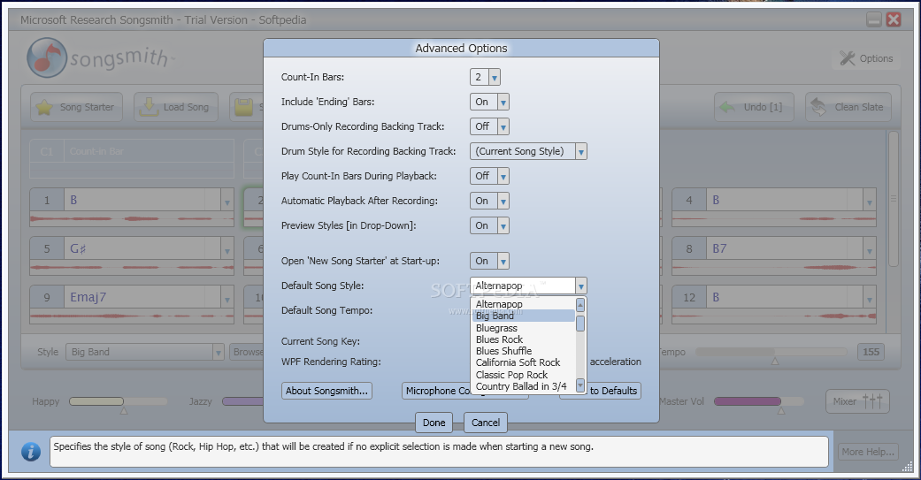Expand chord dropdown for bar 1
The height and width of the screenshot is (480, 921).
226,202
